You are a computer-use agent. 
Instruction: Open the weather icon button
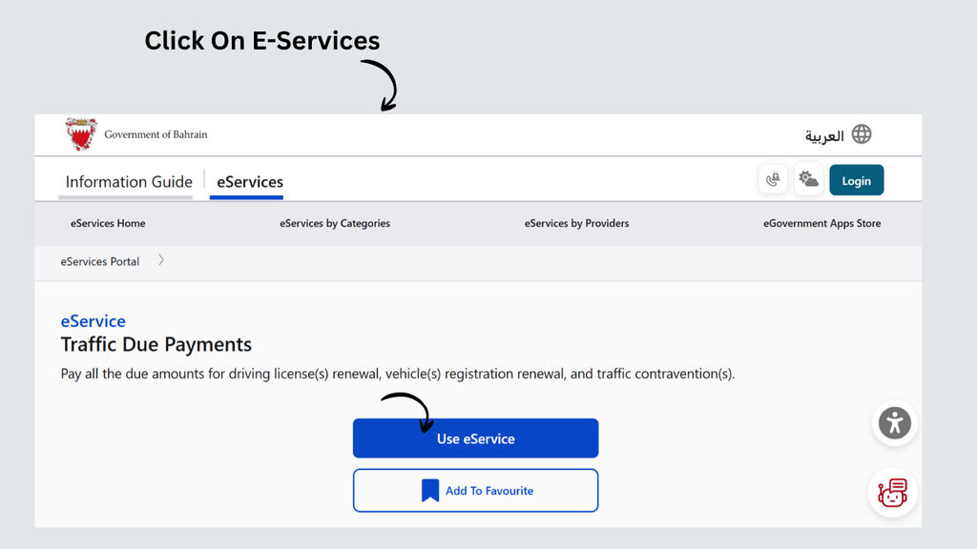coord(809,179)
